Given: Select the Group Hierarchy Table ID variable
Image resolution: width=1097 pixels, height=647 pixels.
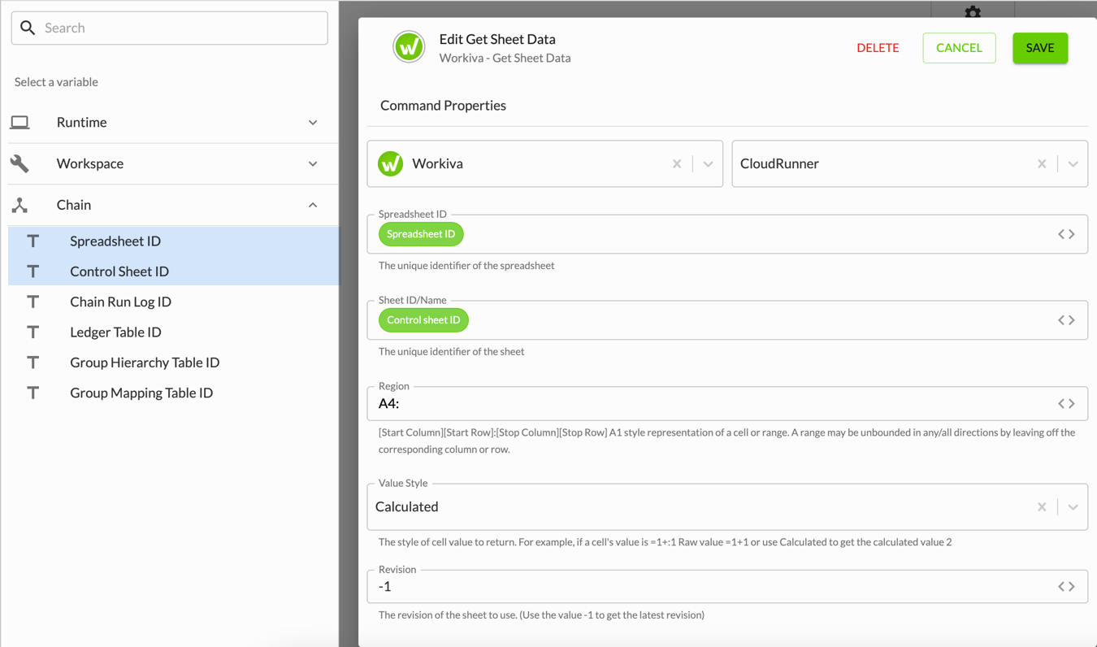Looking at the screenshot, I should pos(173,363).
